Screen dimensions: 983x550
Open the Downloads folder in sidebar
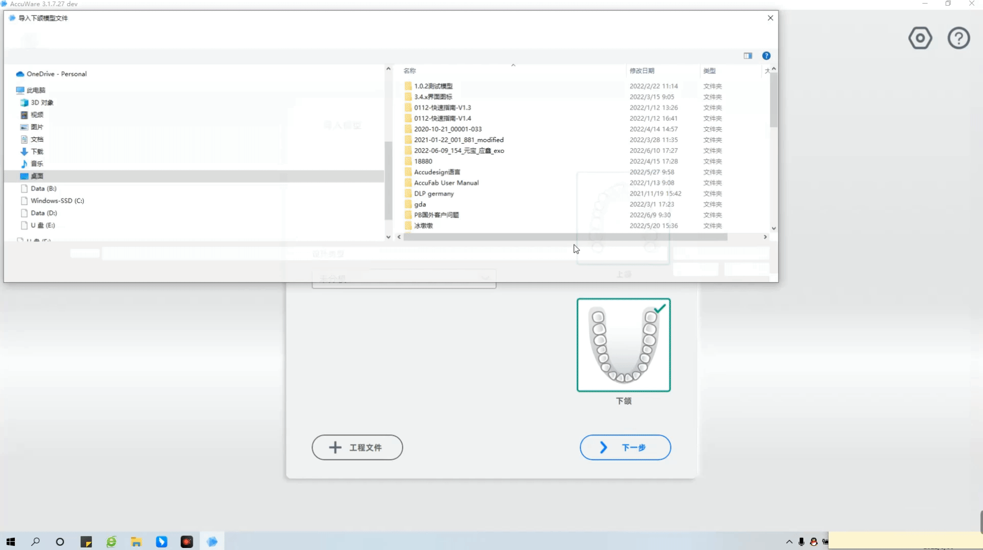click(37, 152)
